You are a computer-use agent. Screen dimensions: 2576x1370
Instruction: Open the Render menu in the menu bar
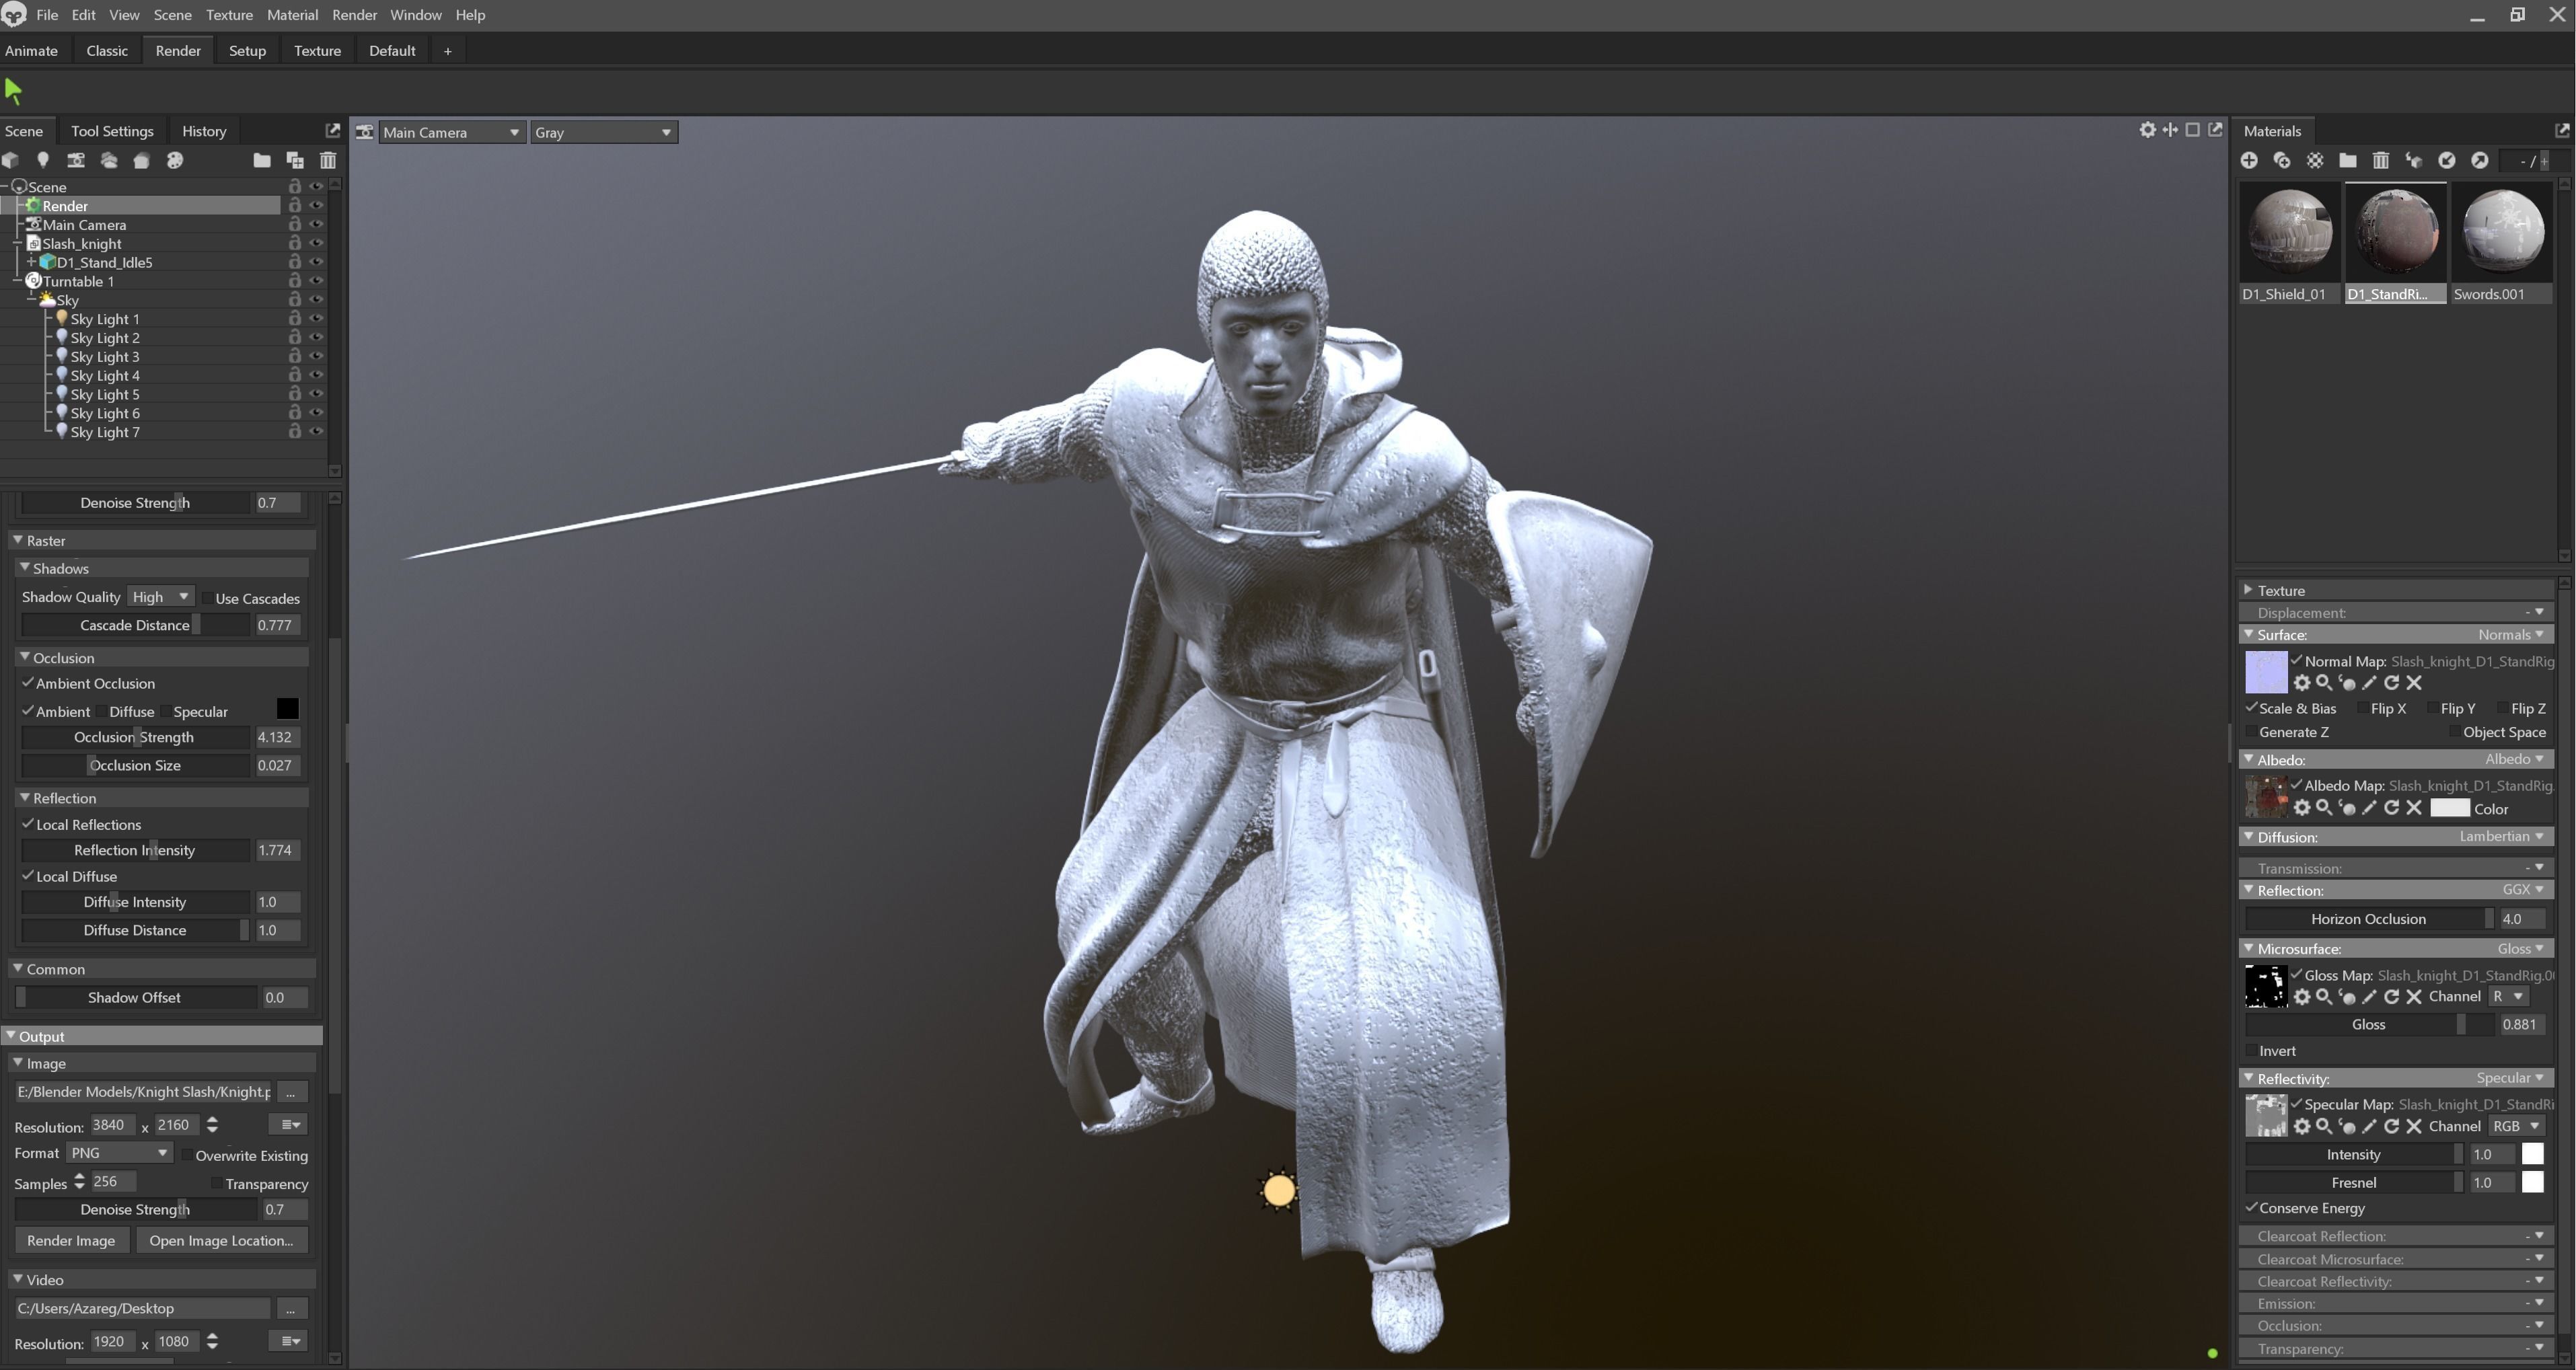[x=355, y=15]
